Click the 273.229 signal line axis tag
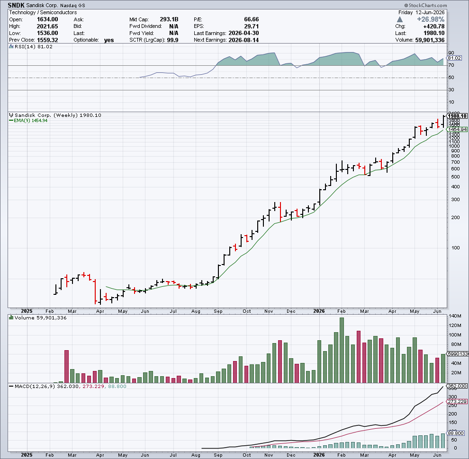The width and height of the screenshot is (469, 459). (x=457, y=402)
